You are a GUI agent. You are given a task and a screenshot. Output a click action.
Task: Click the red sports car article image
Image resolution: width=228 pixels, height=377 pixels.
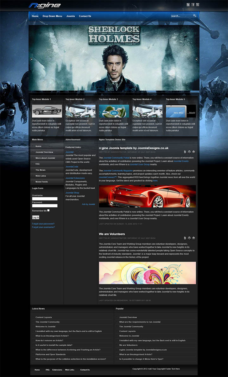click(147, 196)
